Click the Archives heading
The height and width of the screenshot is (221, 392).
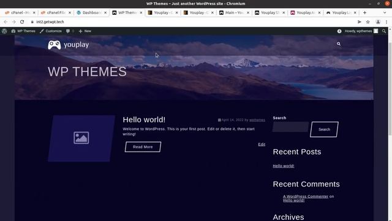288,217
